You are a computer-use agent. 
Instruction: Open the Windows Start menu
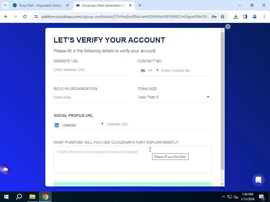6,197
